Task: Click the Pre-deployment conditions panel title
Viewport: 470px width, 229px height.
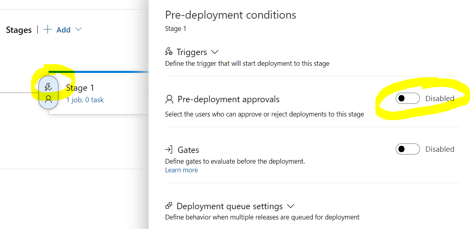Action: point(230,15)
